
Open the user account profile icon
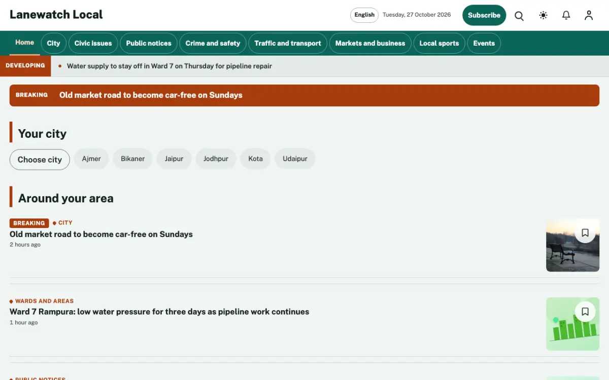pos(589,15)
